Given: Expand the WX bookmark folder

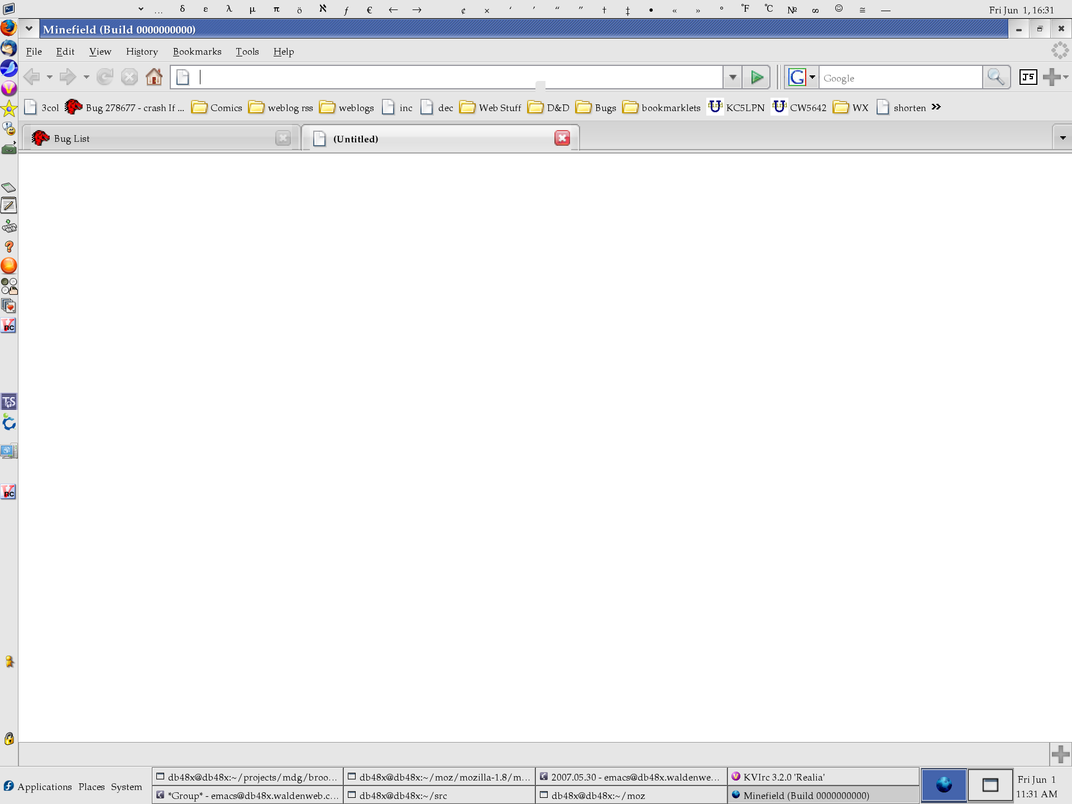Looking at the screenshot, I should [850, 107].
